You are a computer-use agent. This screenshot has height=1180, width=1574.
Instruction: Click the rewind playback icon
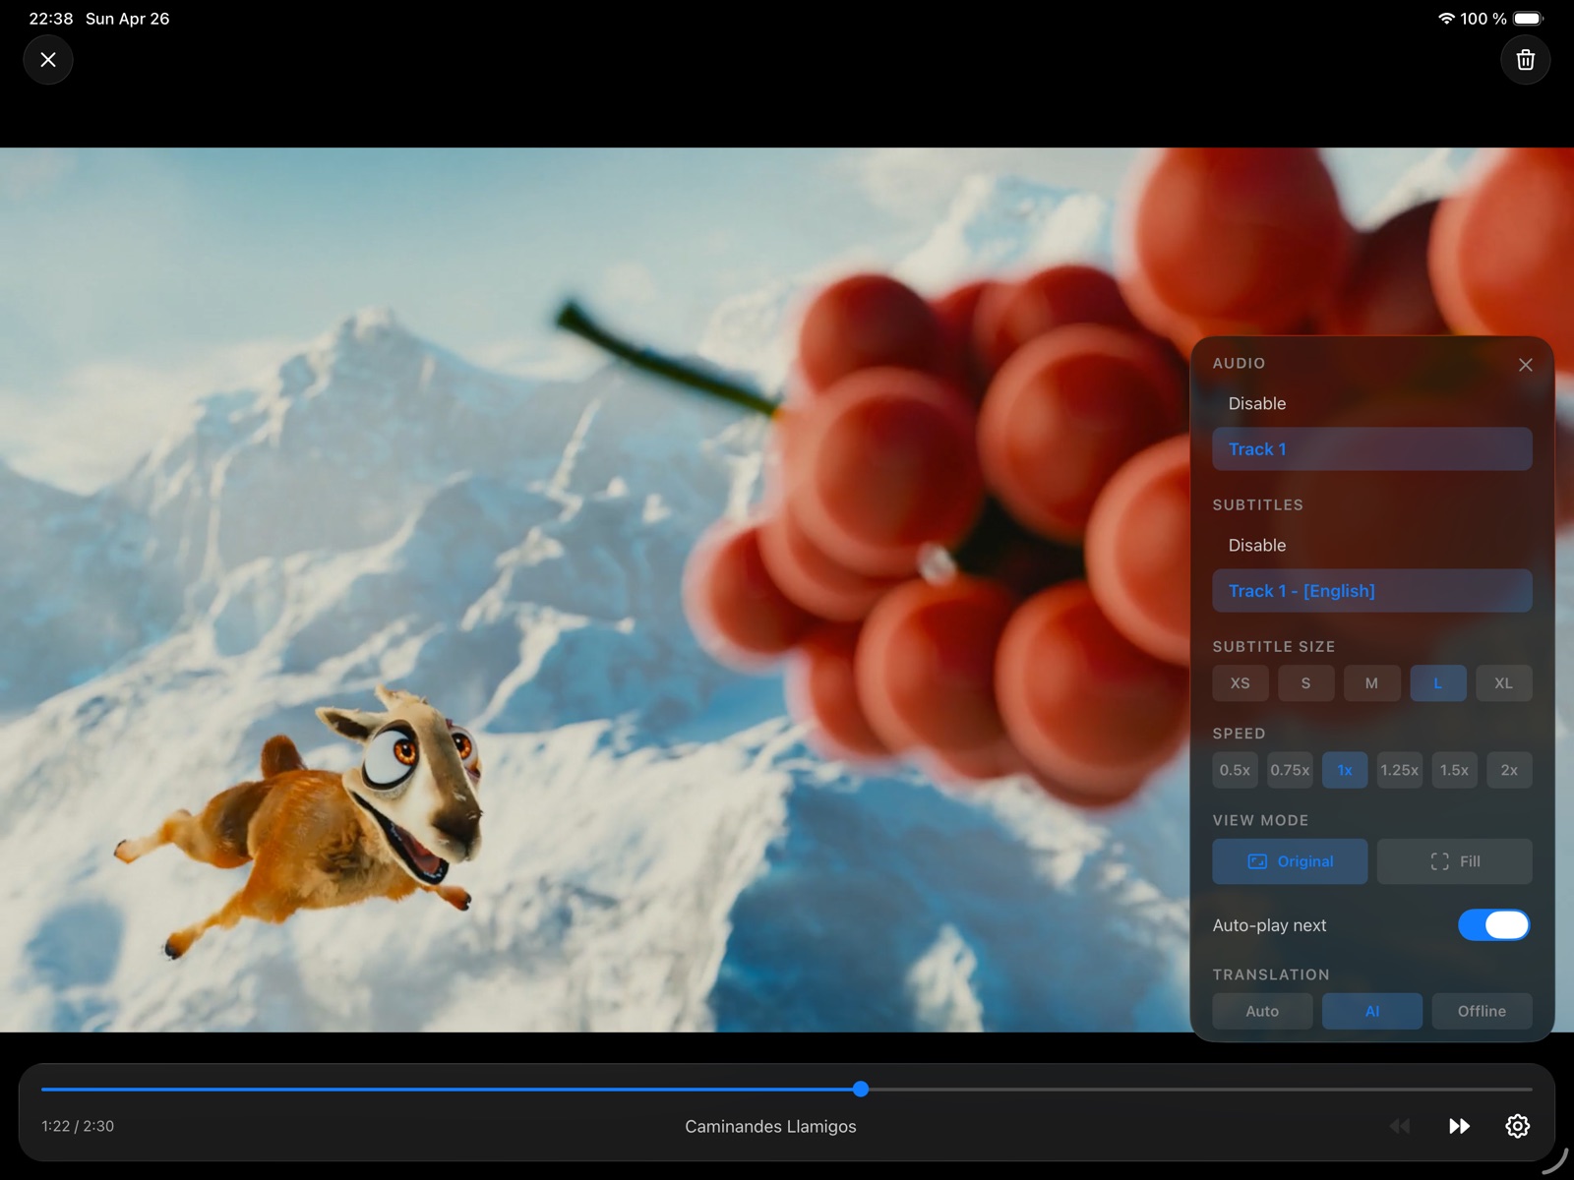point(1399,1126)
